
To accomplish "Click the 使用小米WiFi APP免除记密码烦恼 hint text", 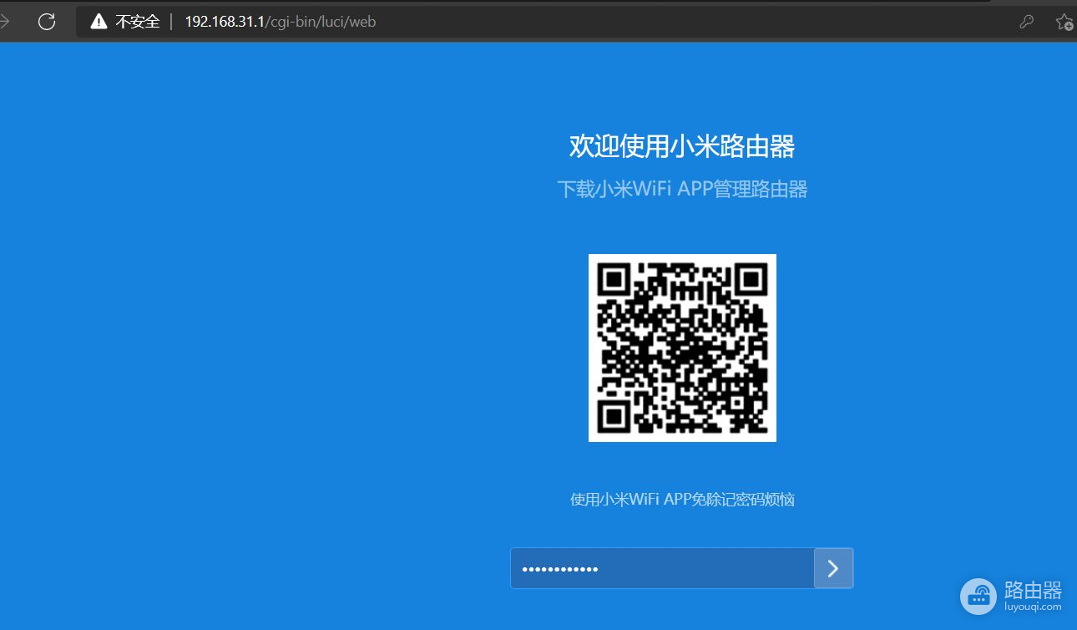I will click(x=681, y=500).
